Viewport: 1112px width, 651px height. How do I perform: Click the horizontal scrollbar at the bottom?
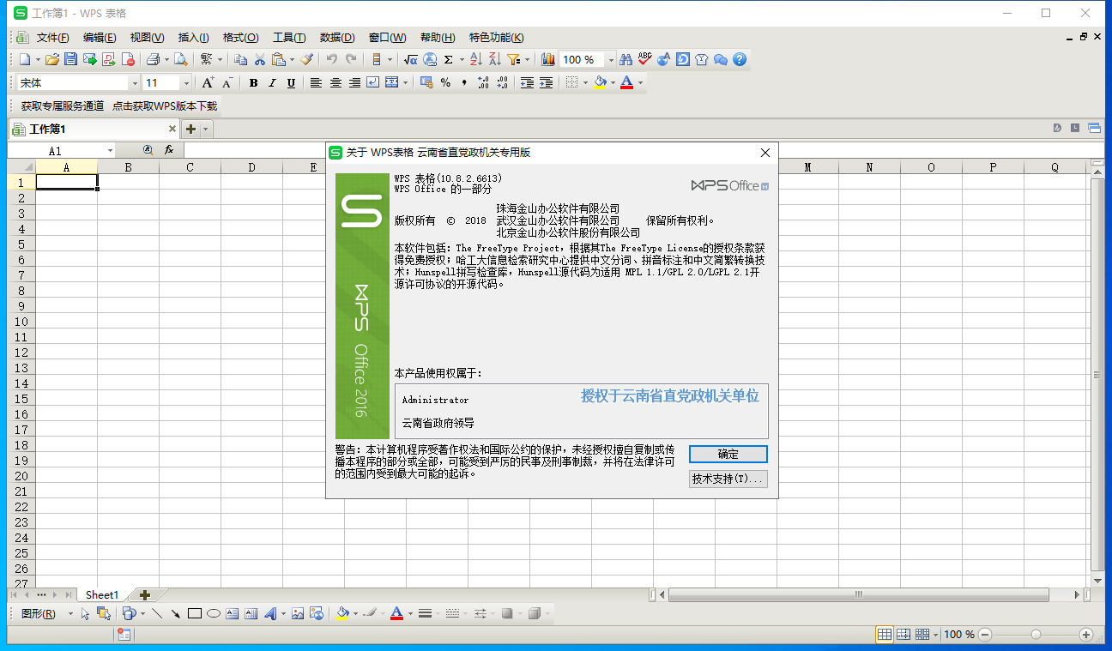click(858, 594)
